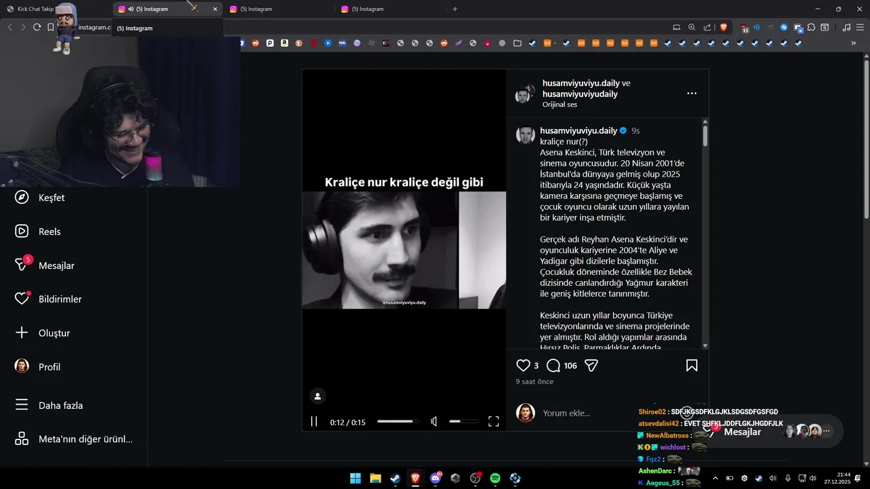Screen dimensions: 870x489
Task: Open the post's three-dot options menu
Action: click(x=691, y=93)
